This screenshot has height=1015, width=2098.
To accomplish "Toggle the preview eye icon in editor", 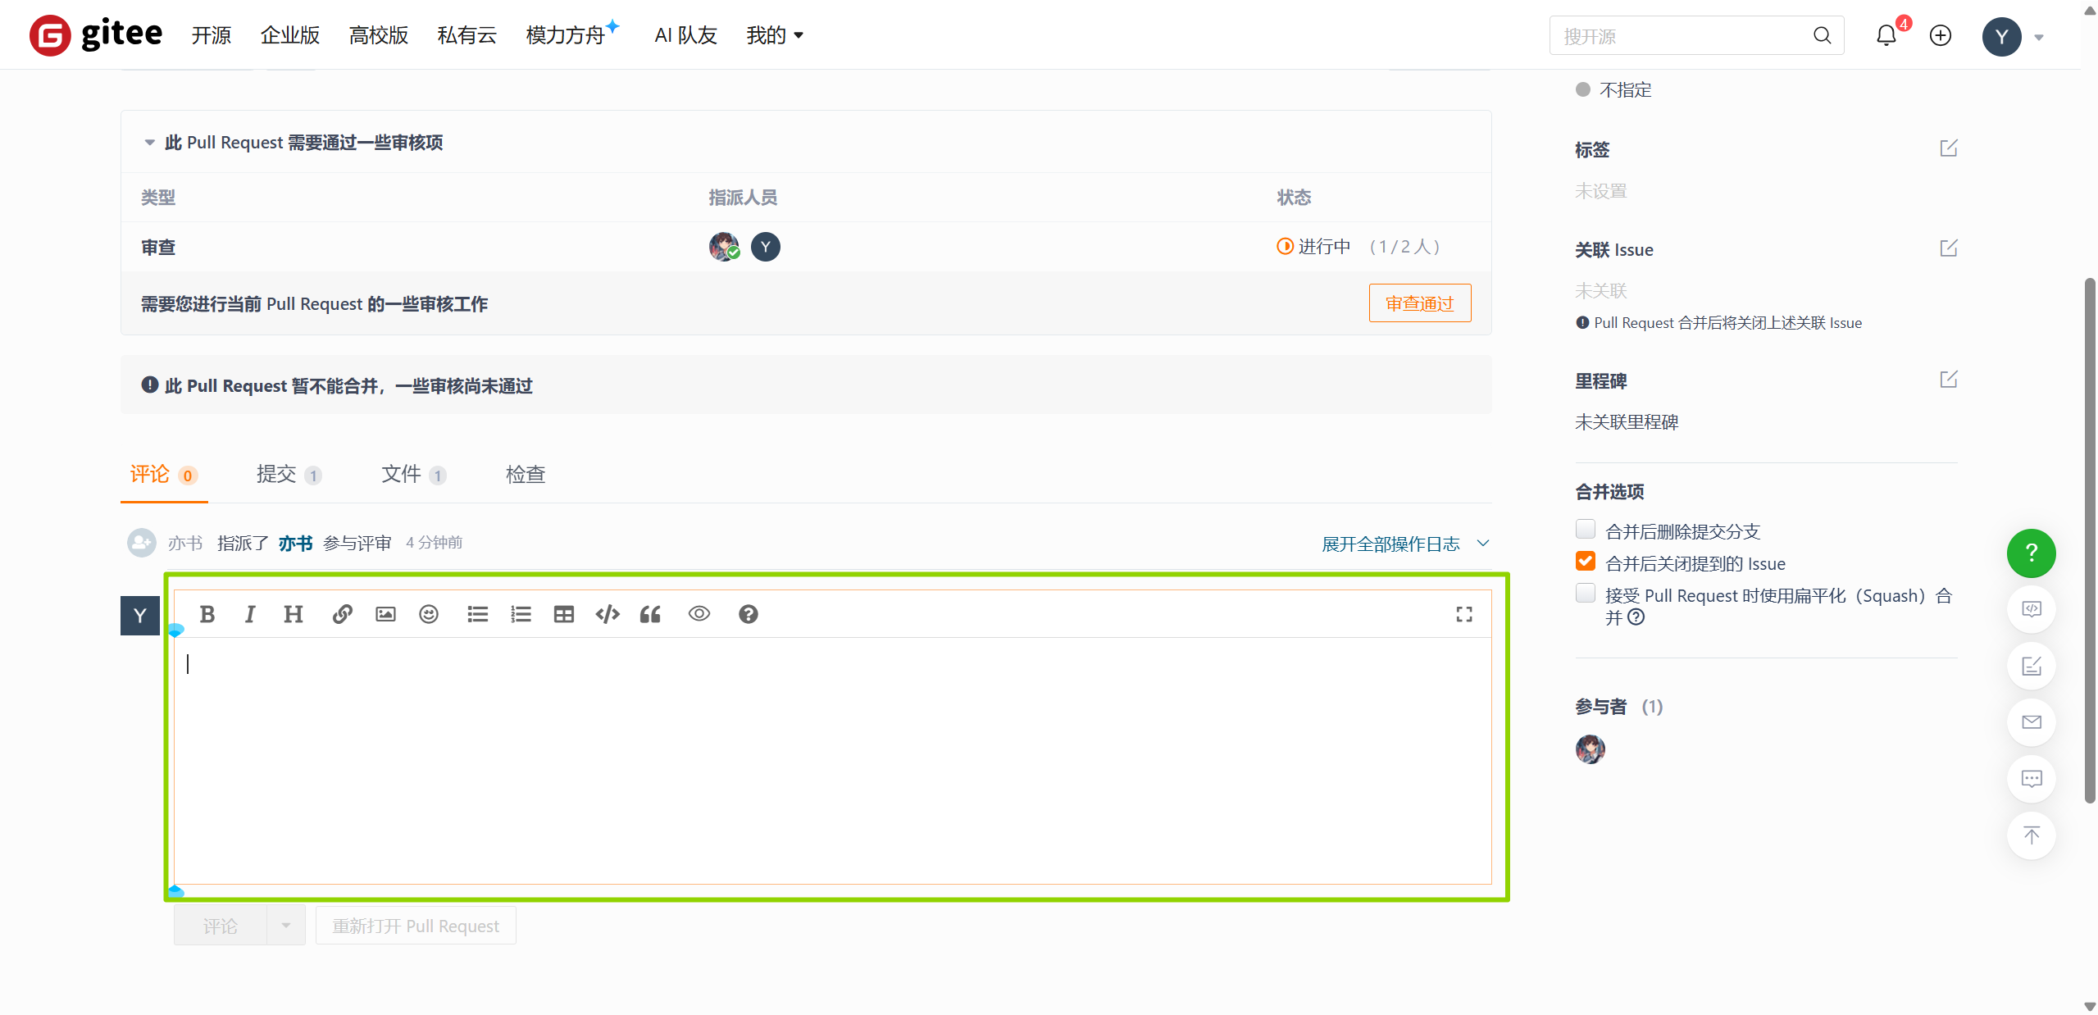I will pos(699,614).
